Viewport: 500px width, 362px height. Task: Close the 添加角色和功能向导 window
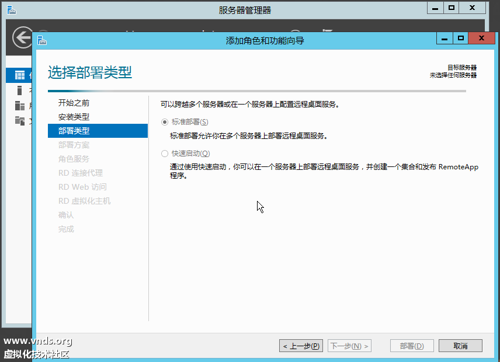(481, 38)
